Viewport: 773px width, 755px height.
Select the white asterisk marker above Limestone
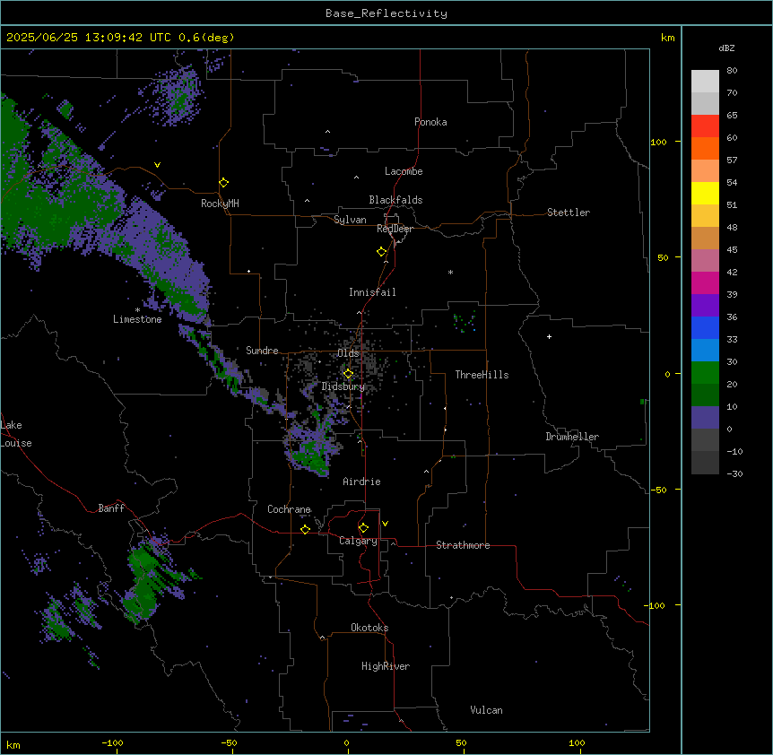click(137, 310)
